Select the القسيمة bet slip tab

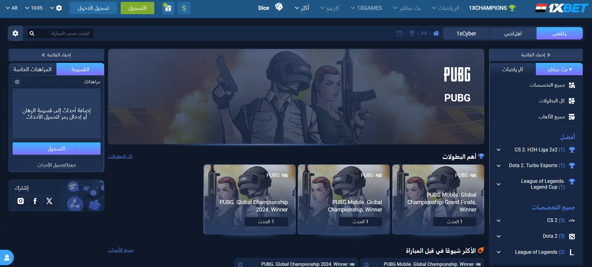coord(80,69)
